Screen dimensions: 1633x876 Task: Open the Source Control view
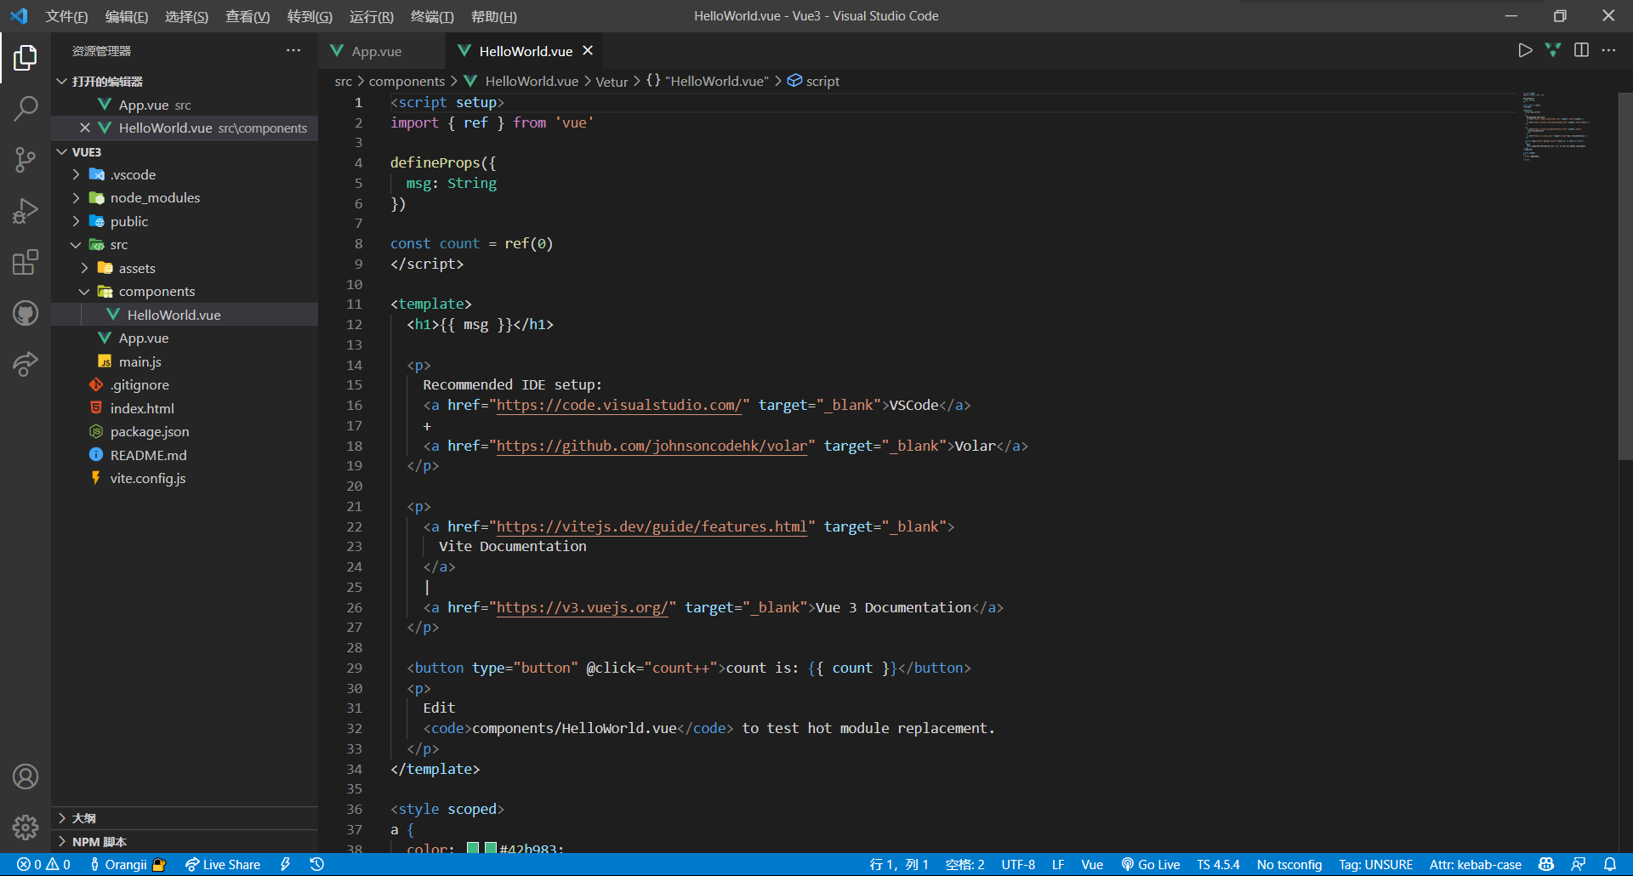click(26, 159)
